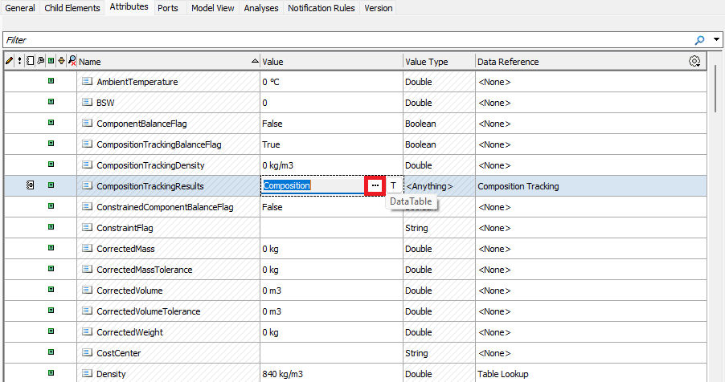Click the key icon column header

tap(41, 61)
